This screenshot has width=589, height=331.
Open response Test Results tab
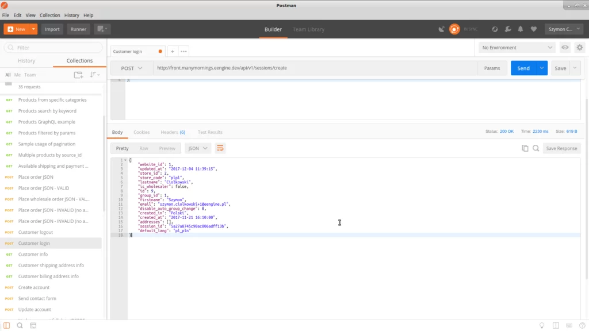210,132
